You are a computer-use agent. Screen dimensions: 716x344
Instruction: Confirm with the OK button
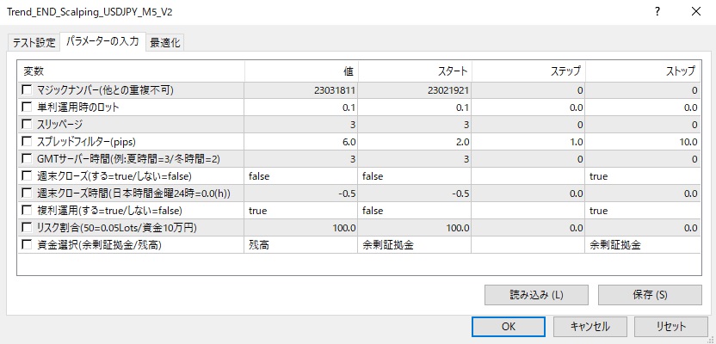pos(509,327)
